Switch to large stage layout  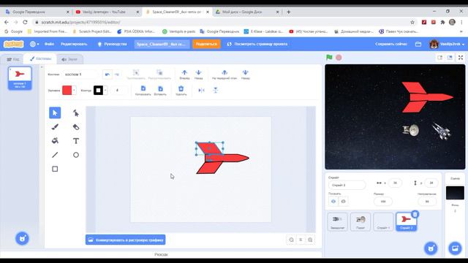(x=450, y=58)
